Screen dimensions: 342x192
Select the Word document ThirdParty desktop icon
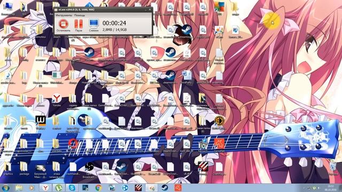pyautogui.click(x=186, y=77)
